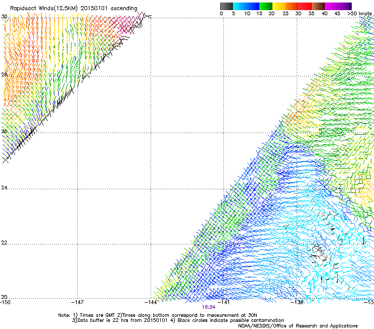Click the latitude label '28' on left axis
This screenshot has width=374, height=329.
(x=4, y=74)
